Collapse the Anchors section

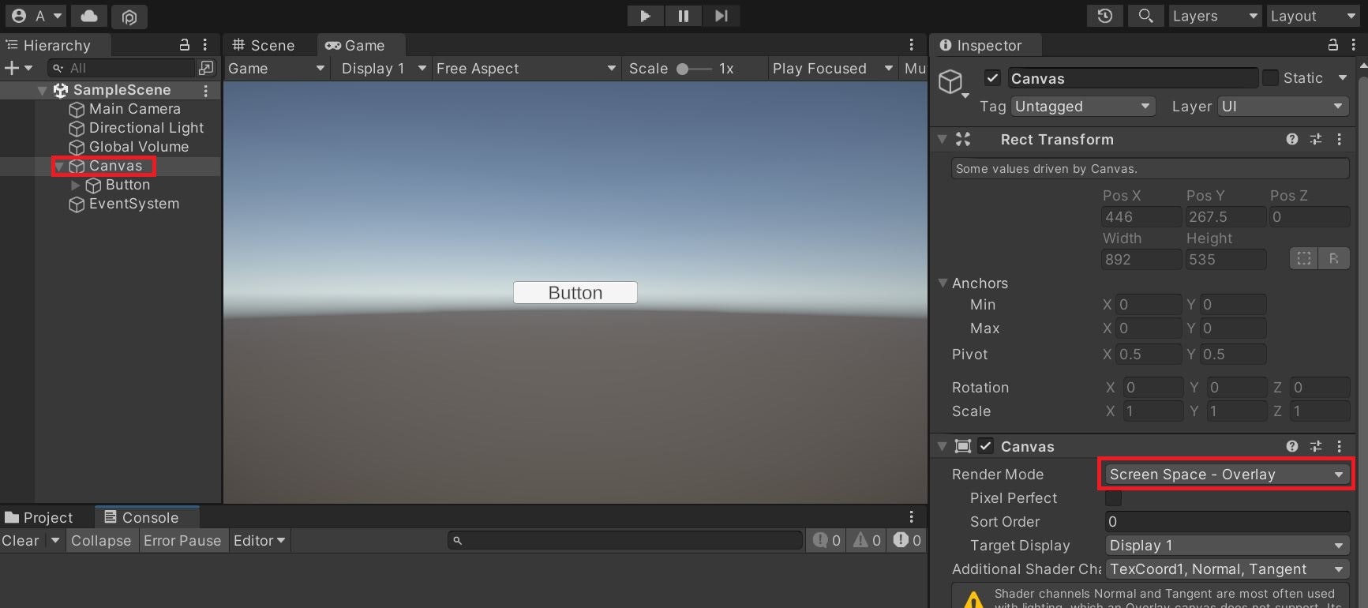943,283
